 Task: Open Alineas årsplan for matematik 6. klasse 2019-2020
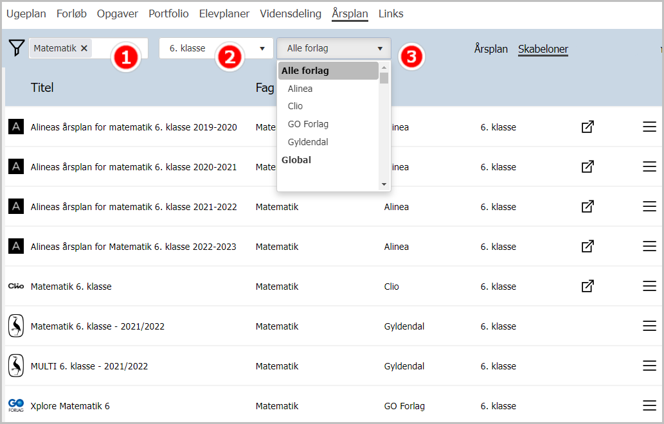(134, 127)
